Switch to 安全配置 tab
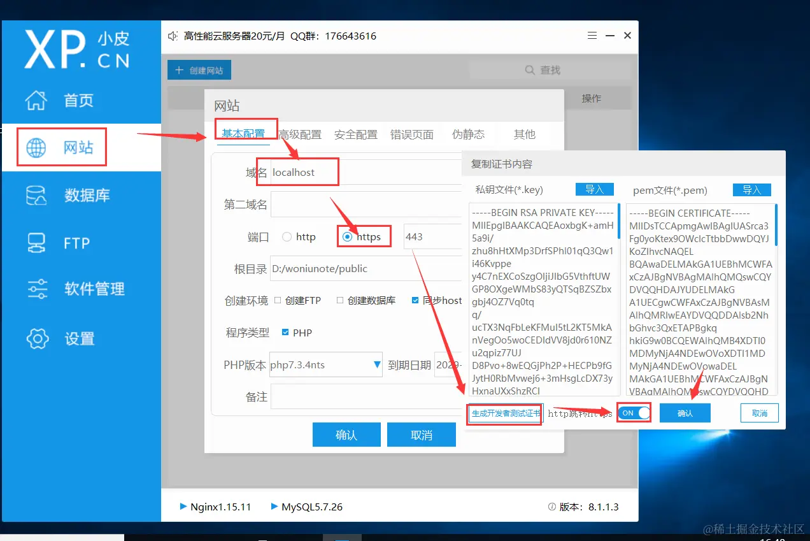 356,134
